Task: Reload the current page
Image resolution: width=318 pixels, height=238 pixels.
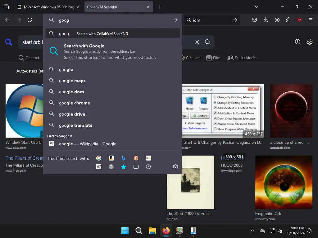Action: coord(30,20)
